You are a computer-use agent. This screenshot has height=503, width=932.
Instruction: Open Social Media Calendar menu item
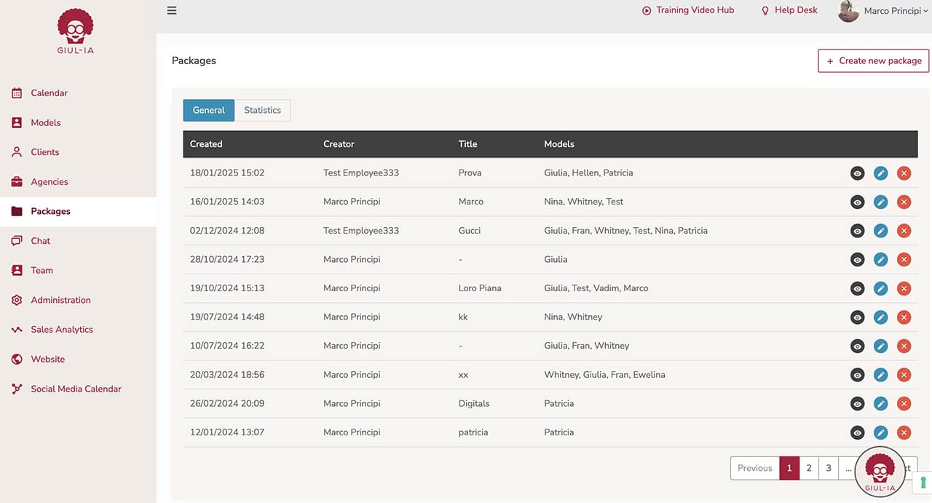pos(76,389)
